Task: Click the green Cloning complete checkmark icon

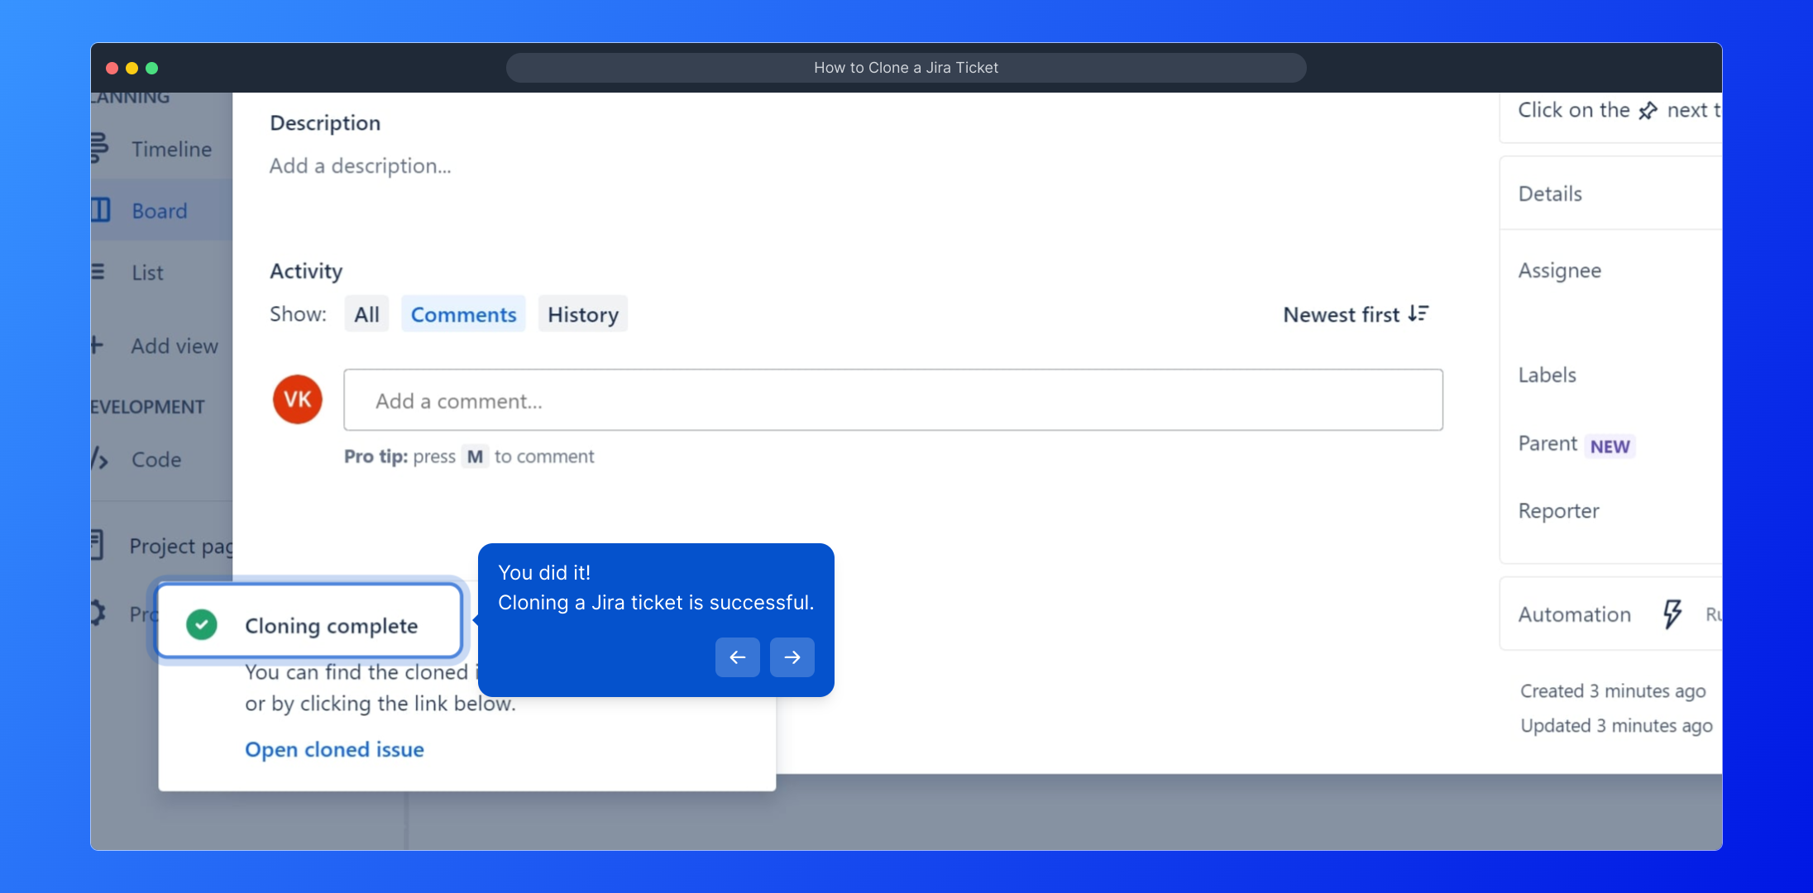Action: tap(202, 625)
